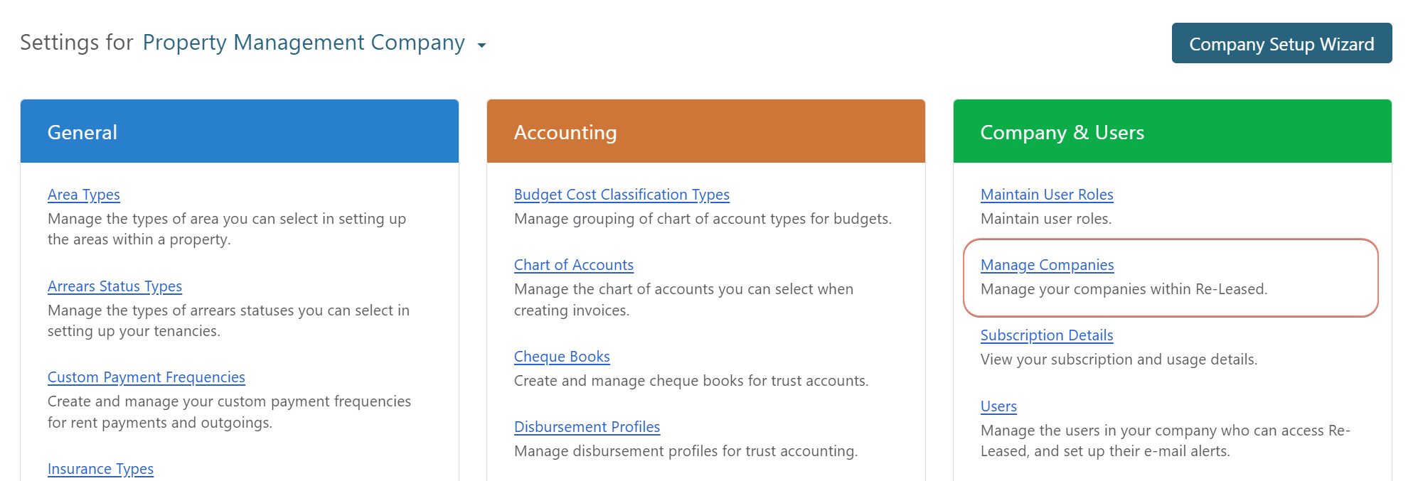Open the Company Setup Wizard
1418x481 pixels.
click(x=1281, y=43)
